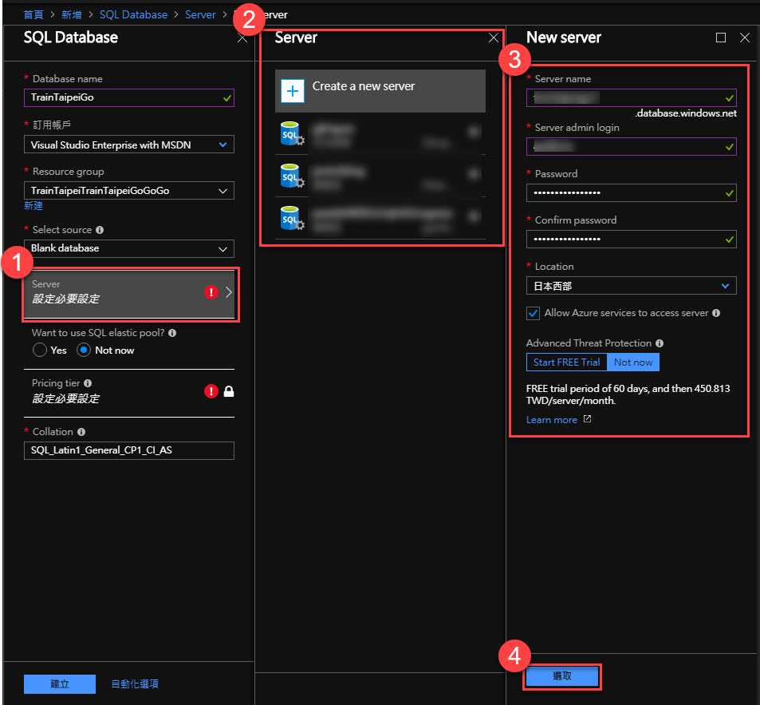Click the SQL elastic pool info icon

point(172,333)
